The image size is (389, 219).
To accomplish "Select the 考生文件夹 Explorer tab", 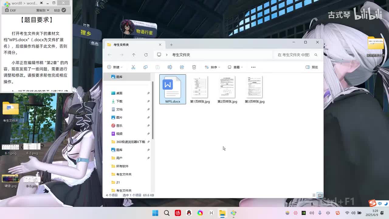I will point(134,45).
